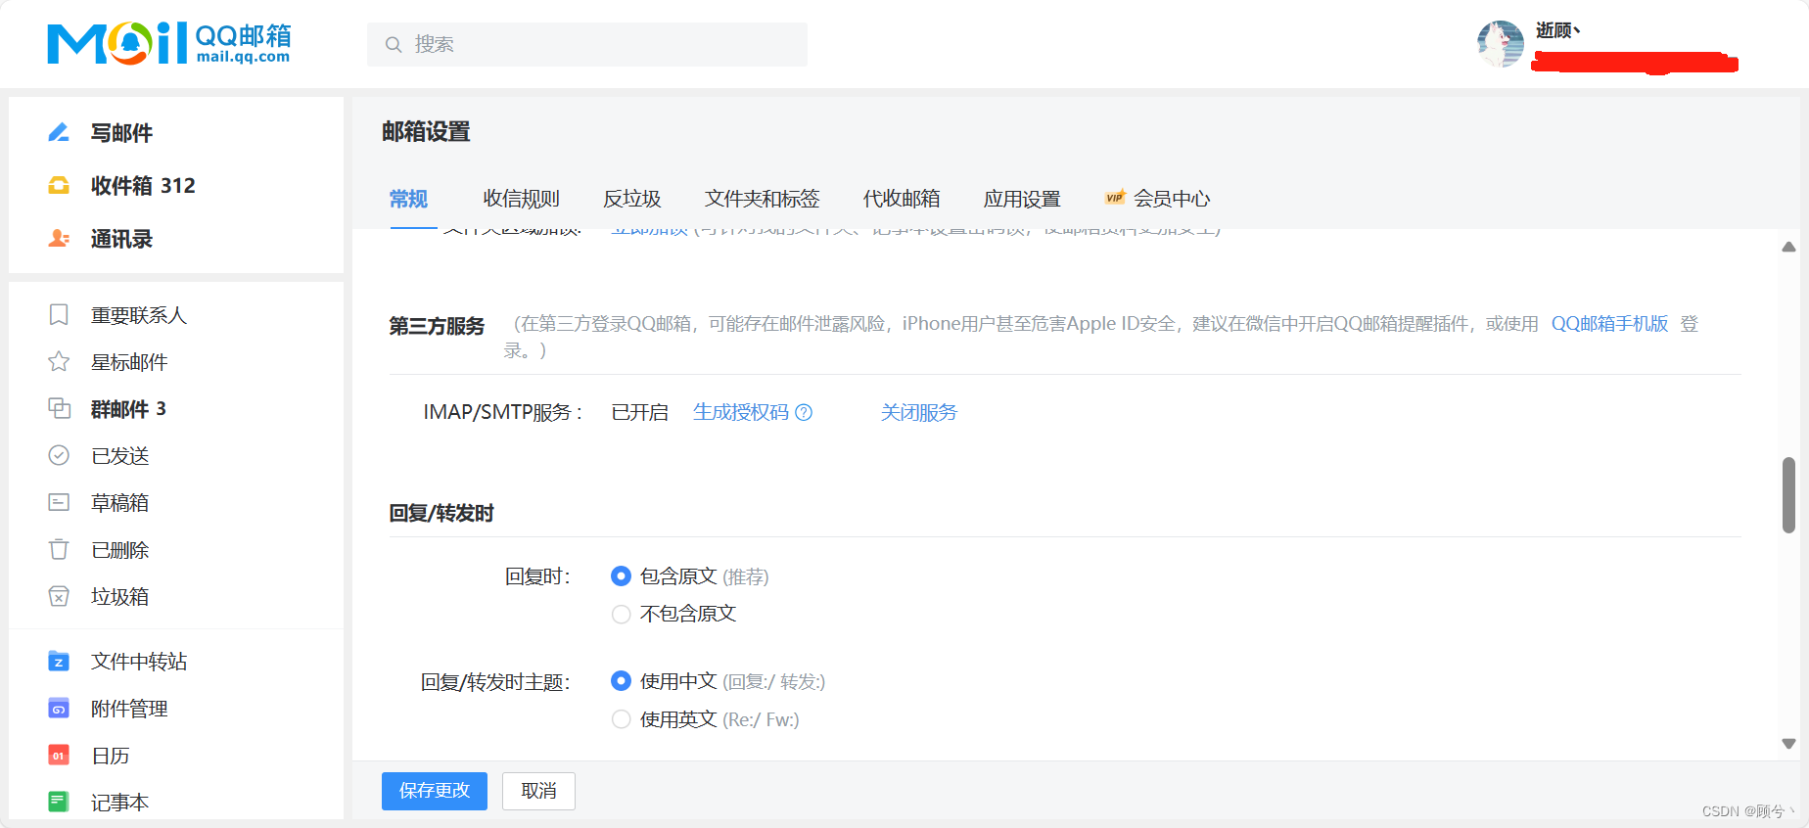Select 包含原文 reply radio button
The width and height of the screenshot is (1809, 828).
[621, 576]
